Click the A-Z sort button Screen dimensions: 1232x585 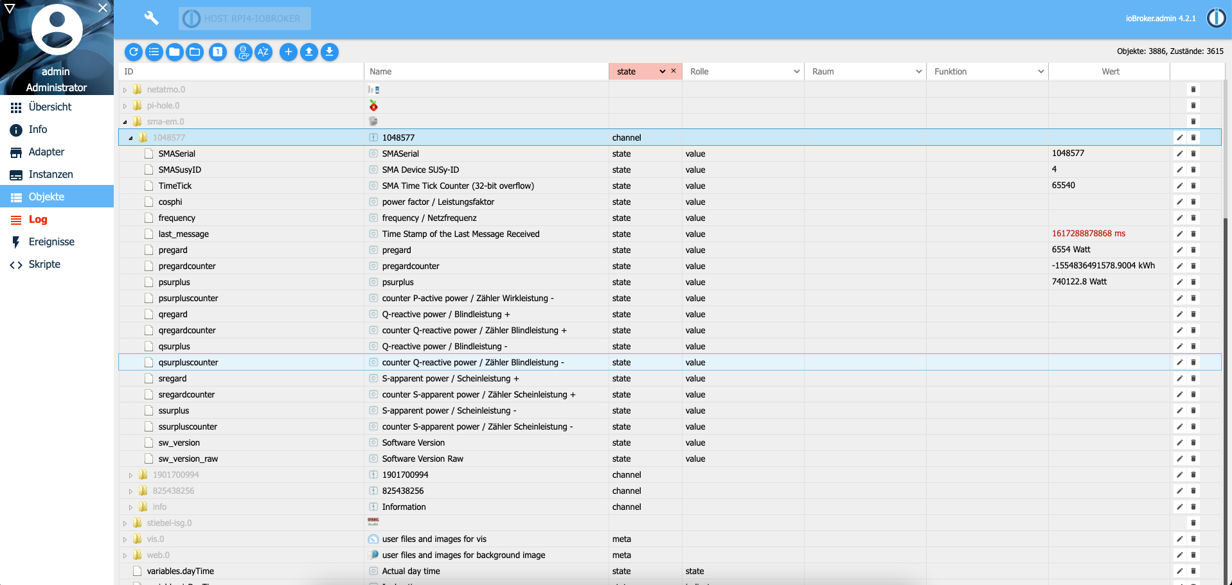pyautogui.click(x=263, y=52)
